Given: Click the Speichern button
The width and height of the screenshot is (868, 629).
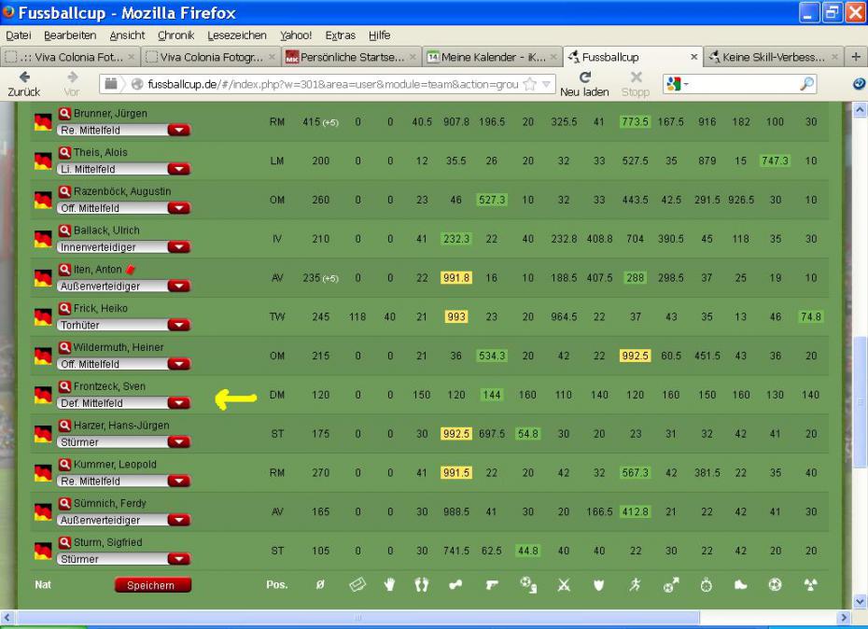Looking at the screenshot, I should click(x=152, y=585).
